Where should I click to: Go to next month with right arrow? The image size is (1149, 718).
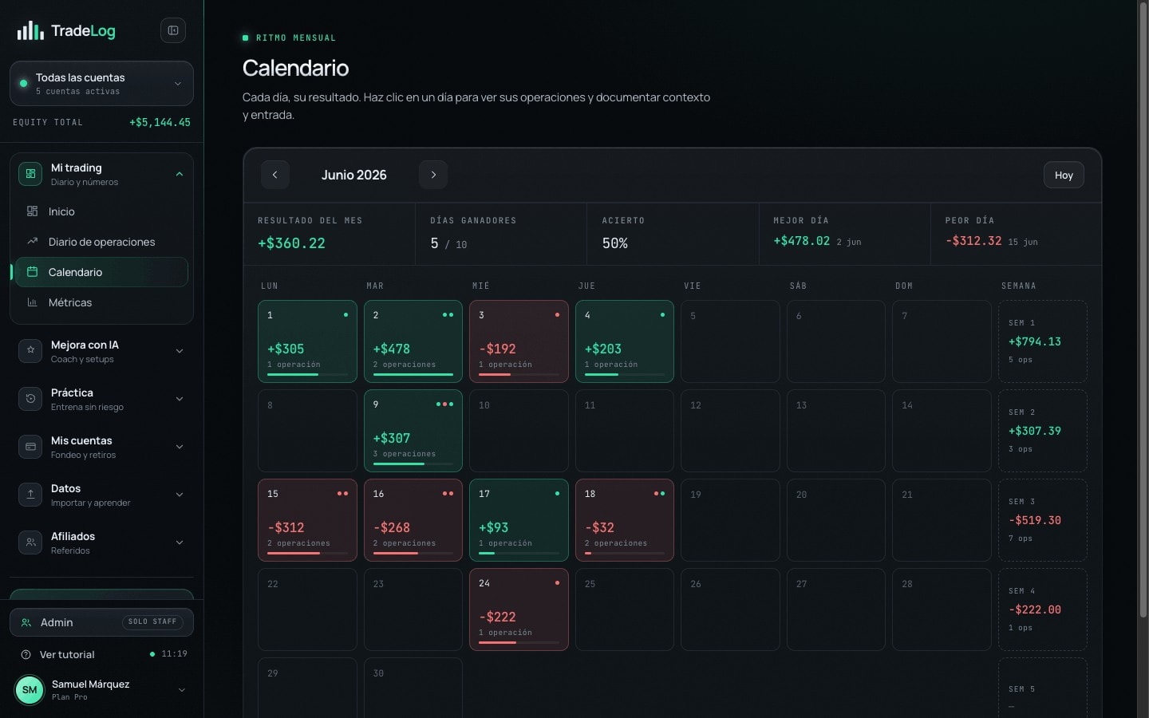pyautogui.click(x=433, y=175)
